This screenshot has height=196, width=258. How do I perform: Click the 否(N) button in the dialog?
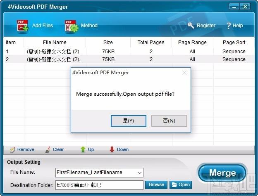169,121
